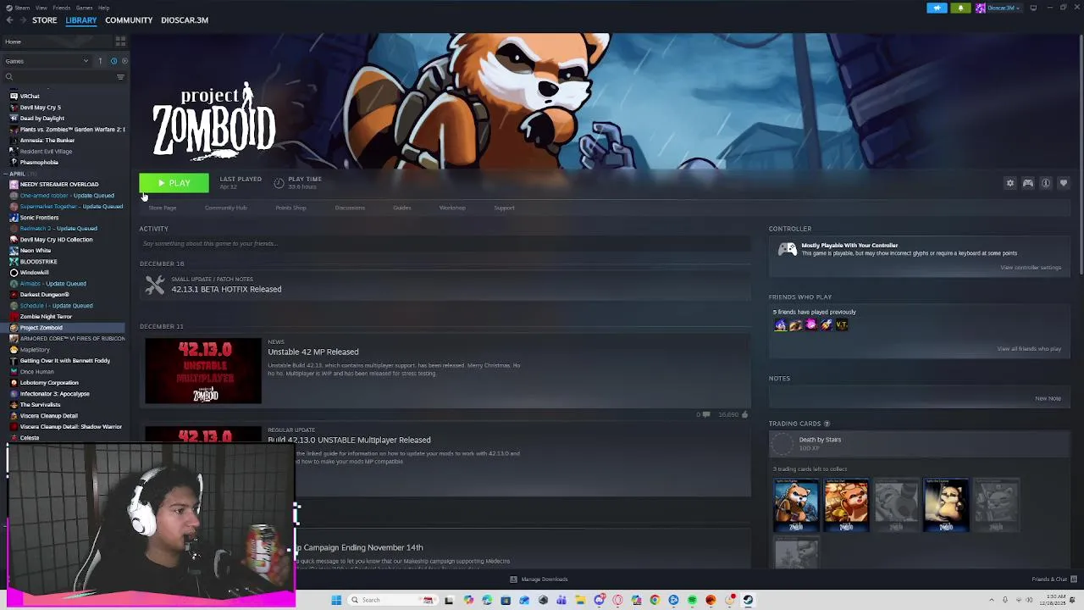Open trading cards help question icon
The image size is (1084, 610).
click(x=827, y=424)
